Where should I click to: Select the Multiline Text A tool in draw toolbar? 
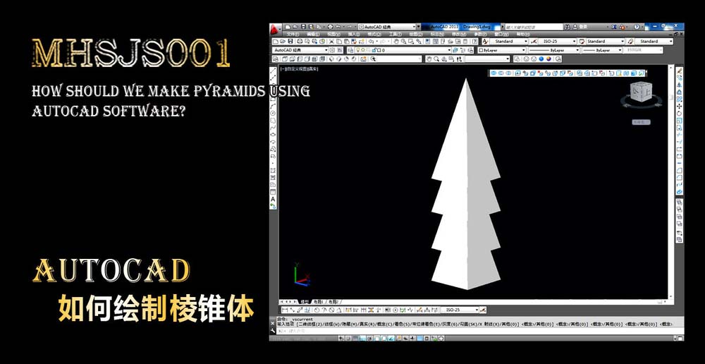pos(273,200)
